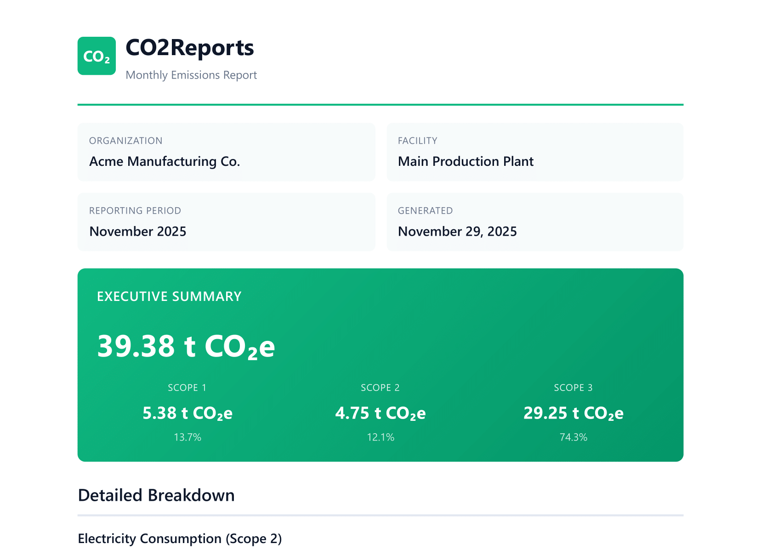Viewport: 761px width, 555px height.
Task: Click the CO2Reports title heading
Action: [189, 48]
